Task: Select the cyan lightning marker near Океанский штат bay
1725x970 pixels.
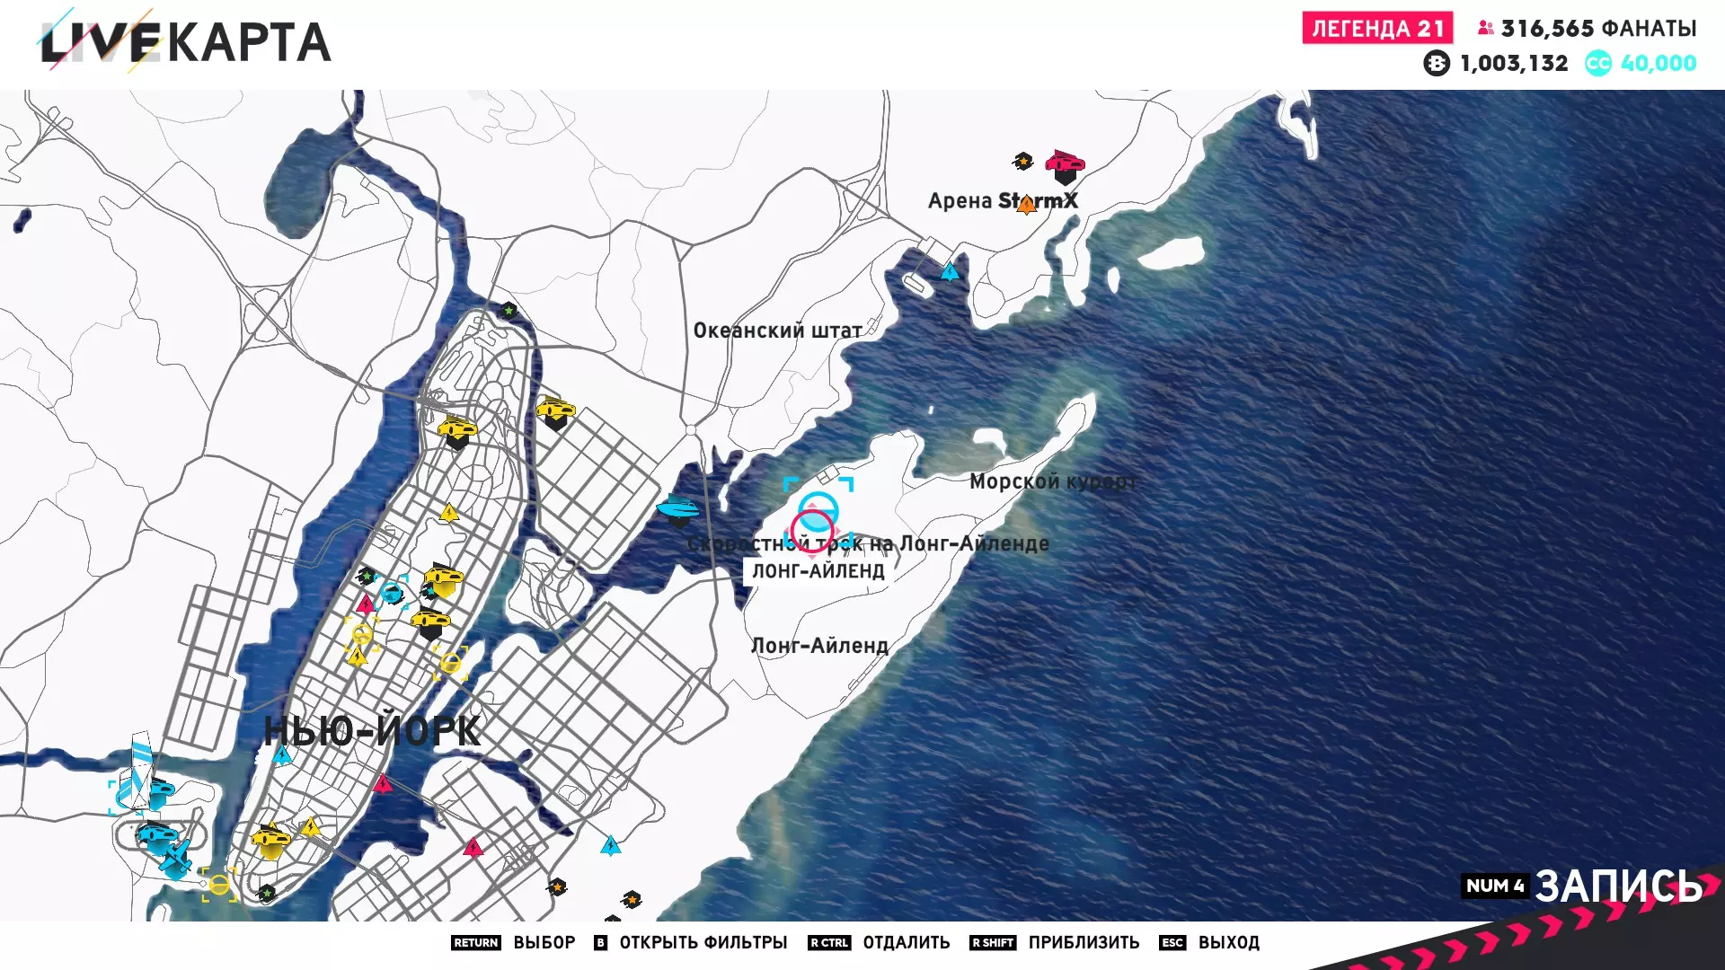Action: click(950, 271)
